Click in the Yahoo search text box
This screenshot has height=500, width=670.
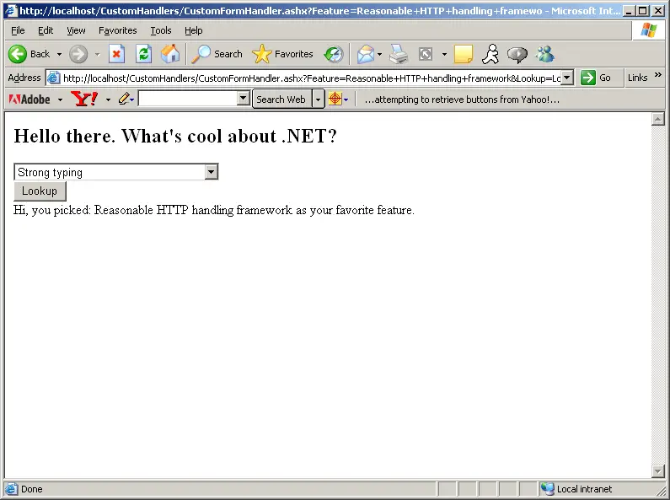pyautogui.click(x=188, y=99)
